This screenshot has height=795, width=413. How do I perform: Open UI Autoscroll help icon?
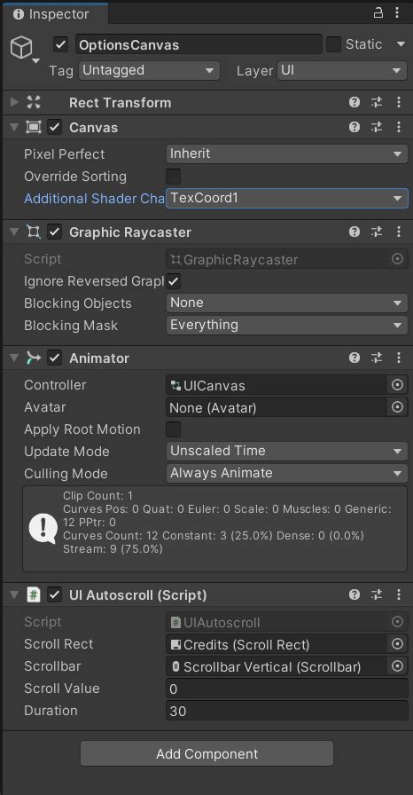(x=355, y=594)
